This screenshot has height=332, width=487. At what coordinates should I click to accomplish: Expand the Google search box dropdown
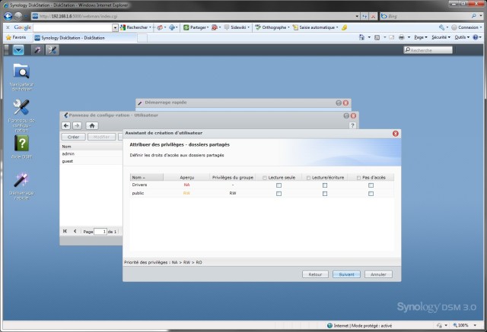115,27
